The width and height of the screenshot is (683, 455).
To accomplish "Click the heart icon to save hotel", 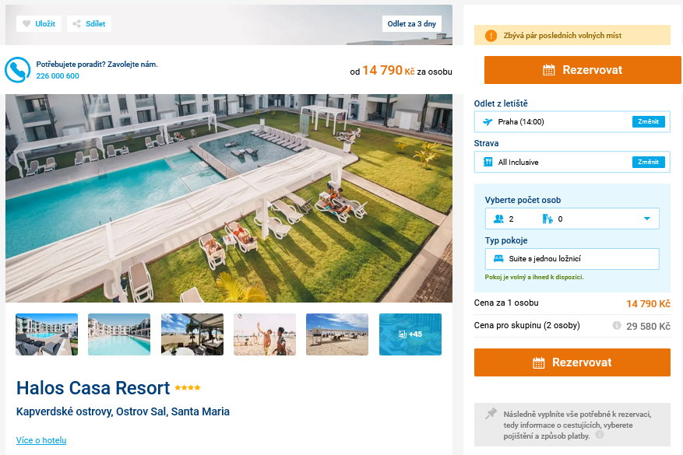I will (26, 24).
